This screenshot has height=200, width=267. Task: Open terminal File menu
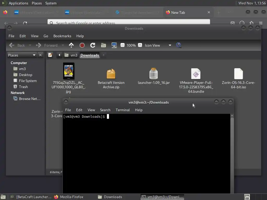pyautogui.click(x=68, y=110)
